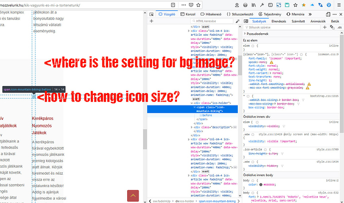This screenshot has height=203, width=344.
Task: Collapse the span icon-mountain-biking node
Action: (x=194, y=107)
